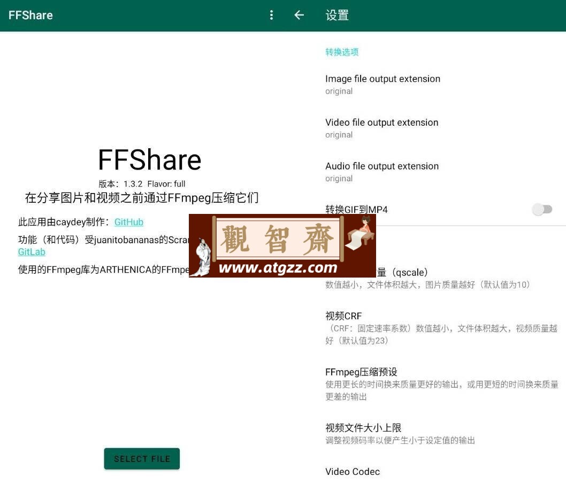Click the 转换选项 section header
This screenshot has height=492, width=566.
point(342,52)
